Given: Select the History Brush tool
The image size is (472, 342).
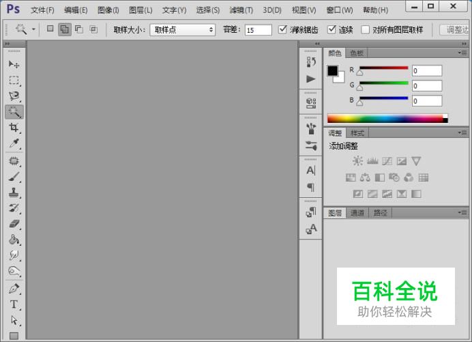Looking at the screenshot, I should [14, 208].
